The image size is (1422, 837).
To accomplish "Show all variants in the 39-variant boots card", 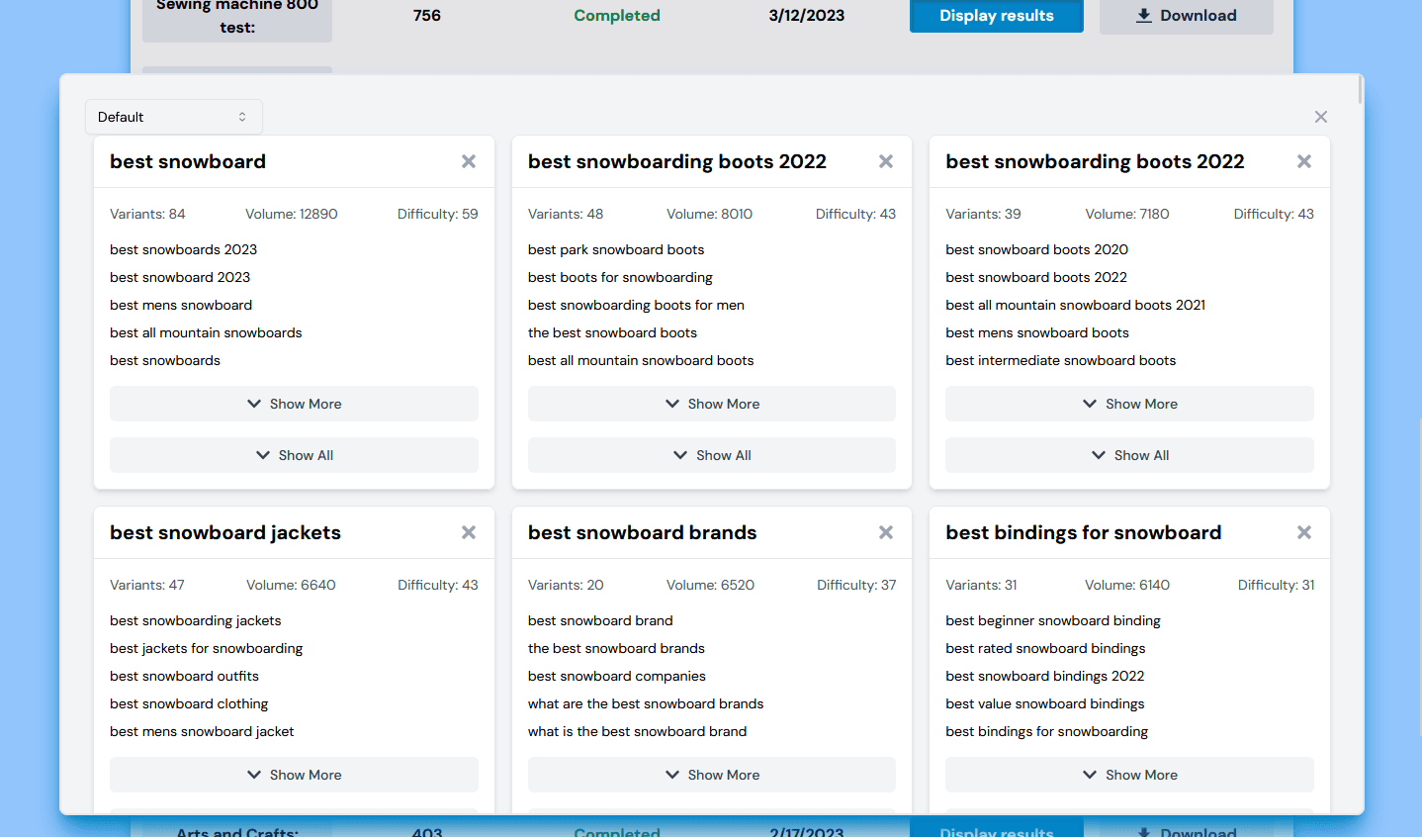I will (x=1129, y=455).
